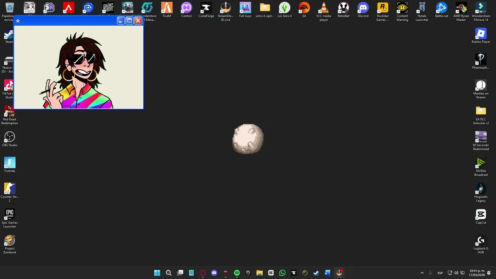The width and height of the screenshot is (496, 279).
Task: Open Rockstar Games launcher shortcut
Action: pyautogui.click(x=382, y=12)
